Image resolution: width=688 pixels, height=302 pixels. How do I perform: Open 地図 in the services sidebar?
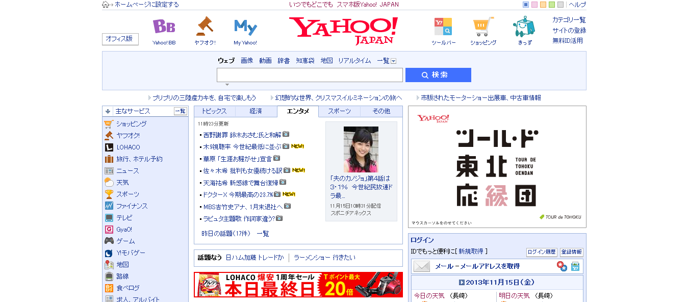[x=122, y=265]
